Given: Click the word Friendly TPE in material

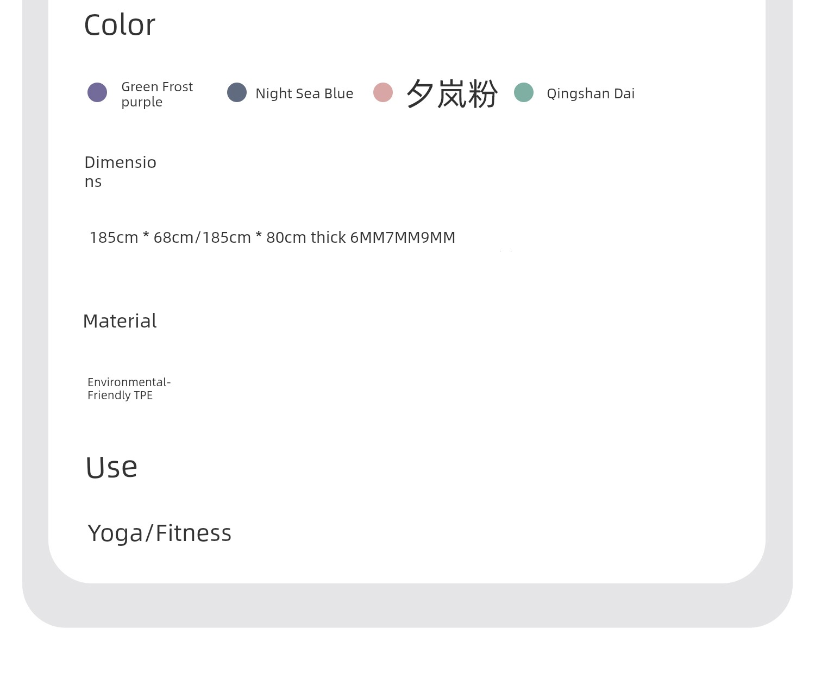Looking at the screenshot, I should (120, 395).
